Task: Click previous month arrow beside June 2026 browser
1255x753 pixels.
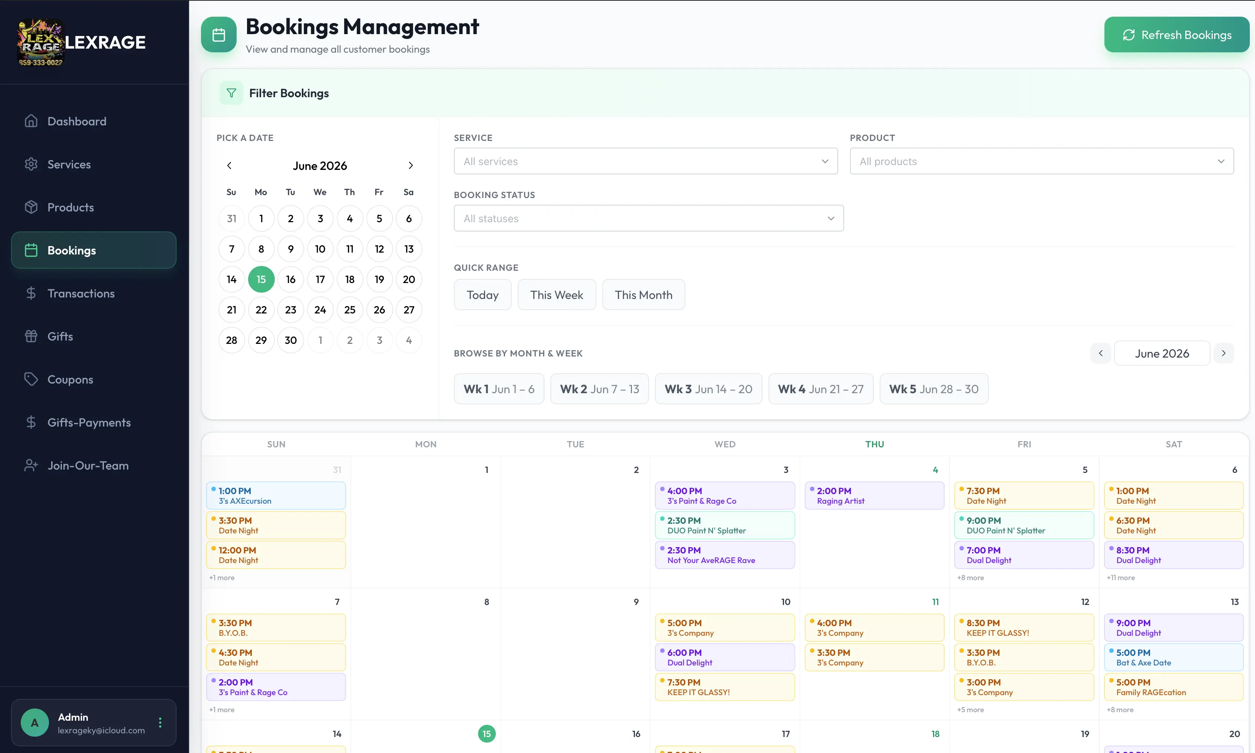Action: (x=1100, y=353)
